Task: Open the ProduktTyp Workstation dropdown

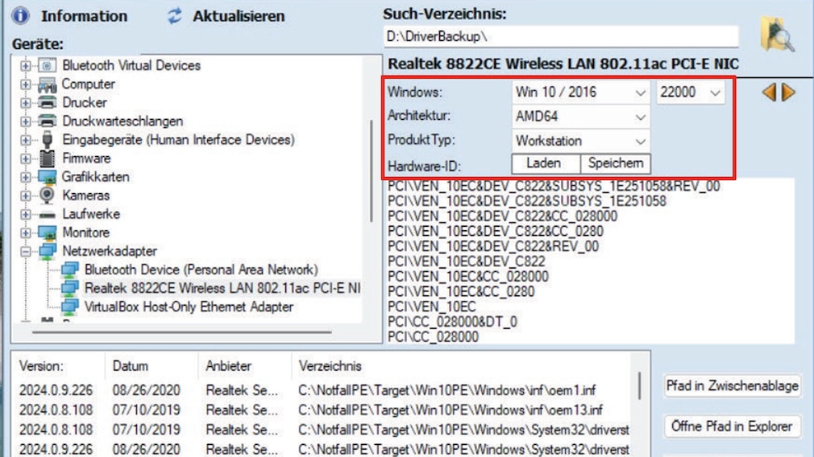Action: pos(640,141)
